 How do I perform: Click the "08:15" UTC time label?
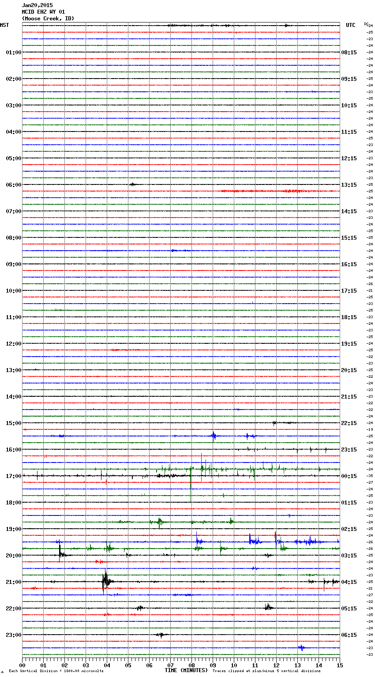point(349,52)
